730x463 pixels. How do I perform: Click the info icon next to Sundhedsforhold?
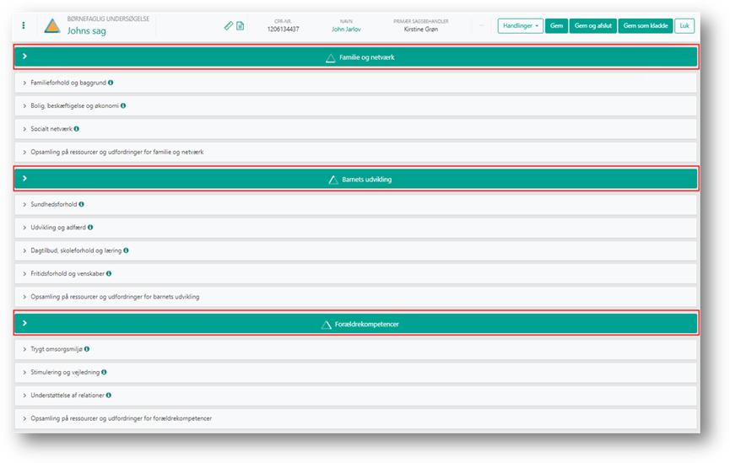[x=82, y=204]
